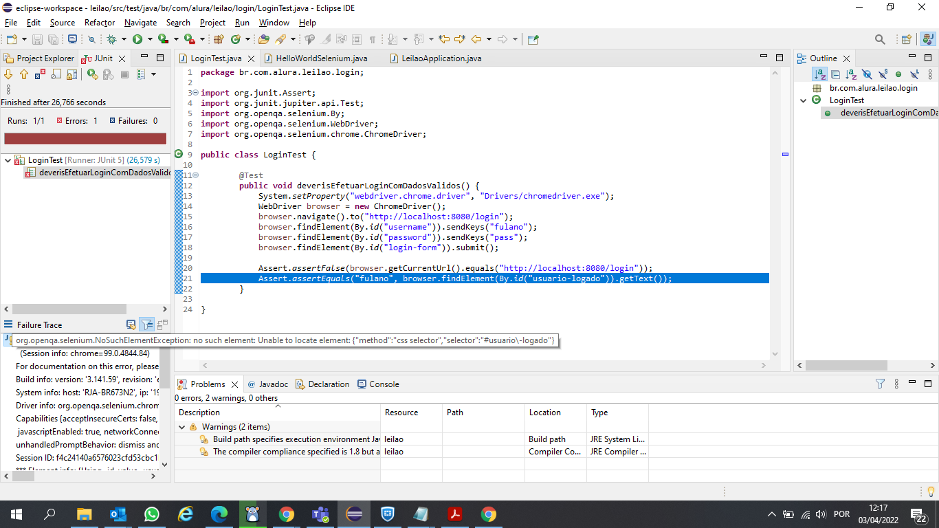
Task: Select the deverisEfetuarLoginComDadosValidos test result
Action: pos(103,173)
